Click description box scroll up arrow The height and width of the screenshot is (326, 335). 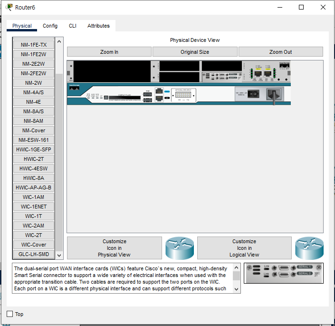coord(236,267)
